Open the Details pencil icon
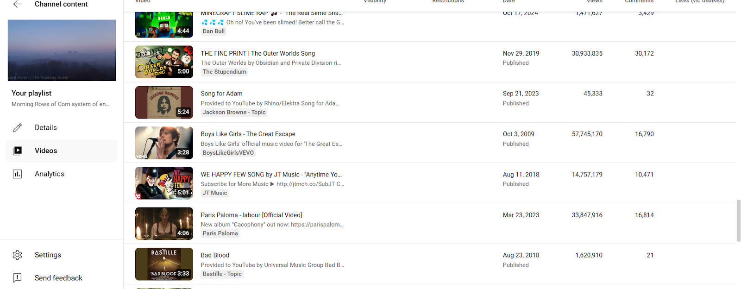This screenshot has height=289, width=741. [18, 128]
